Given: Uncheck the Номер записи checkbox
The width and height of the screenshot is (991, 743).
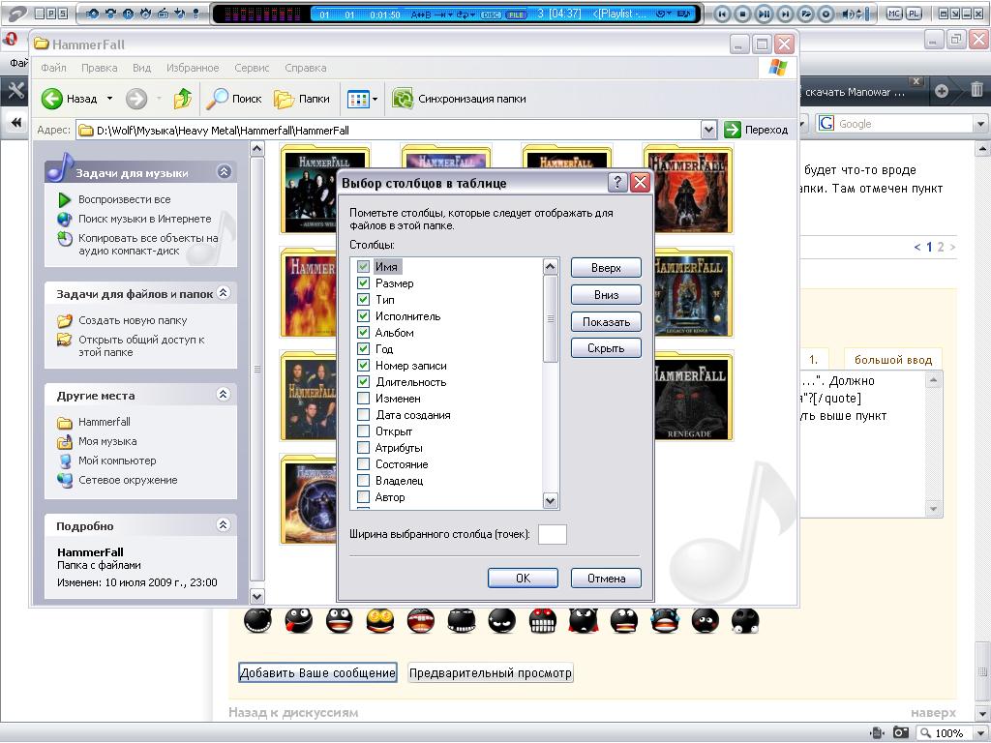Looking at the screenshot, I should 364,365.
